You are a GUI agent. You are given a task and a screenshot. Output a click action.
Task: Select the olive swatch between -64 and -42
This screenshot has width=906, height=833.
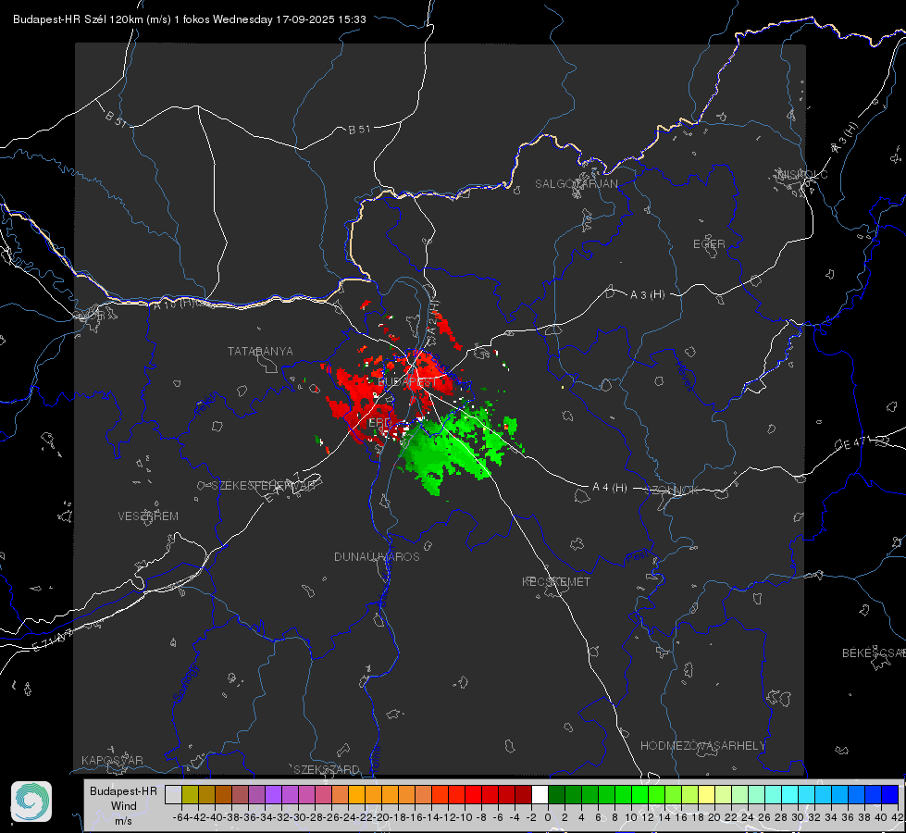click(190, 794)
